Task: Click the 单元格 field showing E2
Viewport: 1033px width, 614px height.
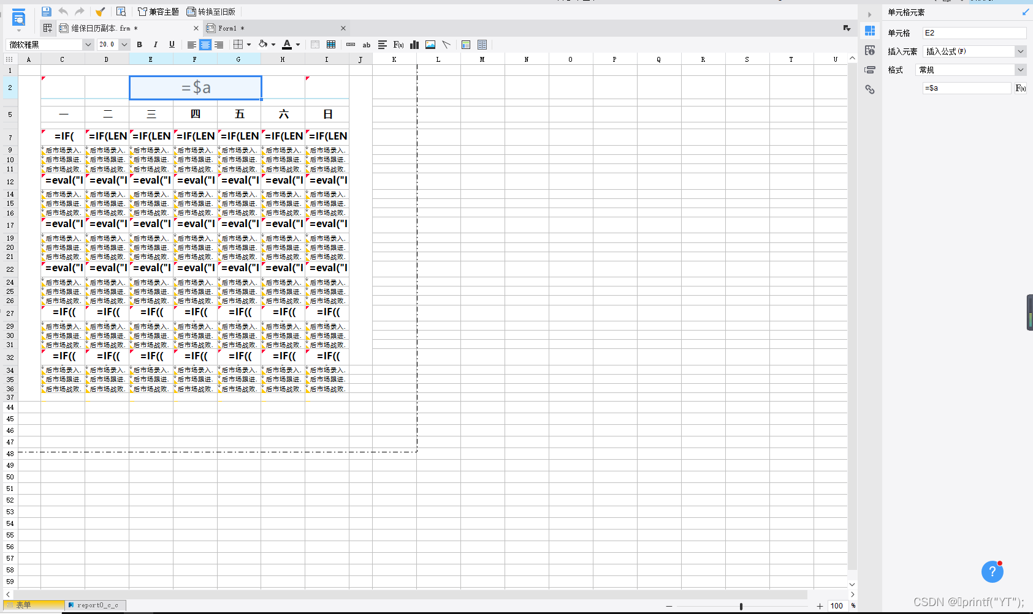Action: coord(974,33)
